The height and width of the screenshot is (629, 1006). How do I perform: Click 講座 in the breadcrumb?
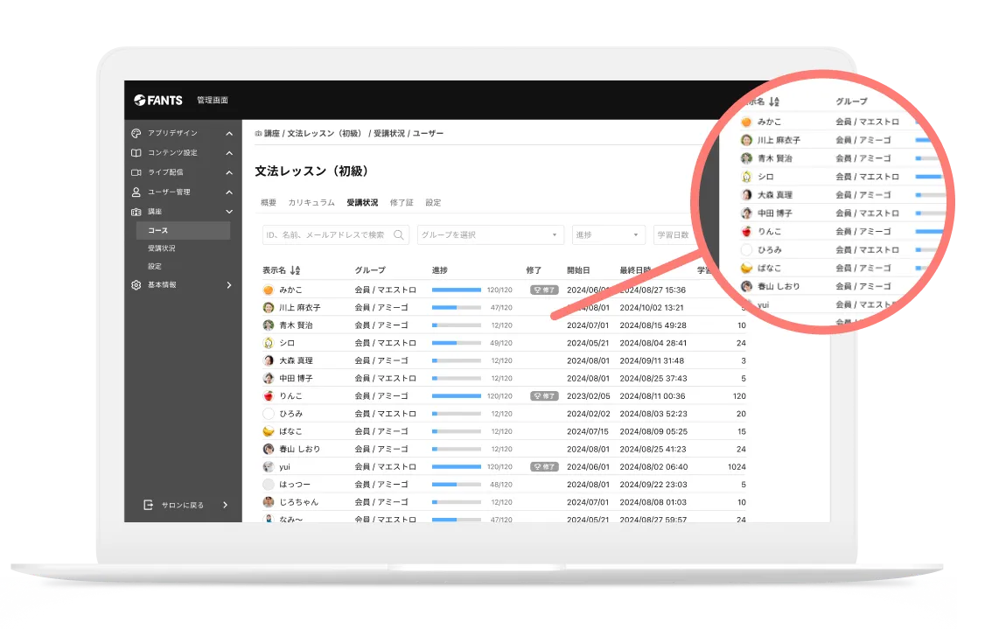tap(271, 134)
